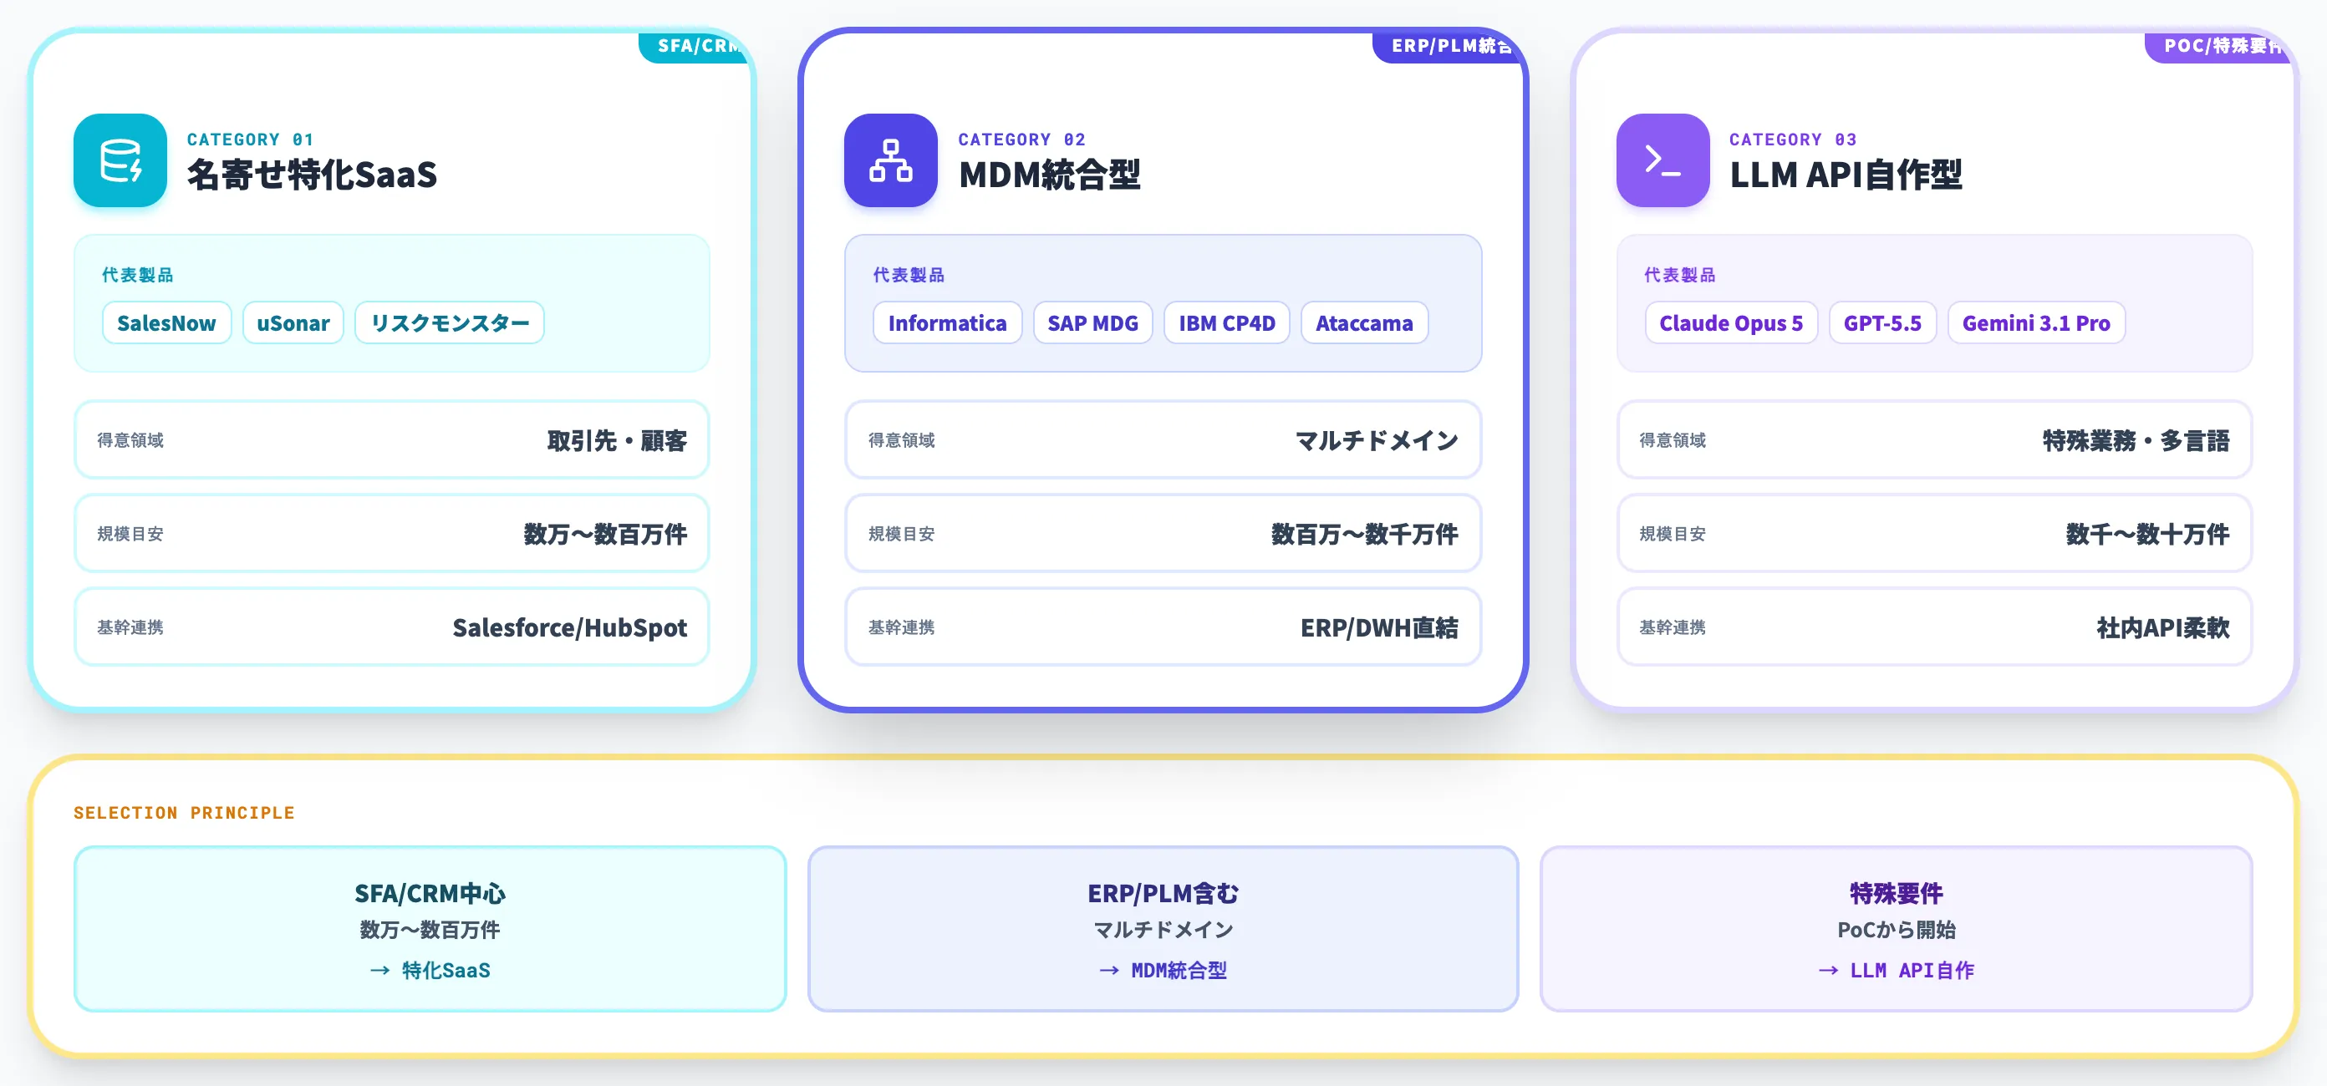2327x1086 pixels.
Task: Click the PoCから開始 text
Action: click(1896, 930)
